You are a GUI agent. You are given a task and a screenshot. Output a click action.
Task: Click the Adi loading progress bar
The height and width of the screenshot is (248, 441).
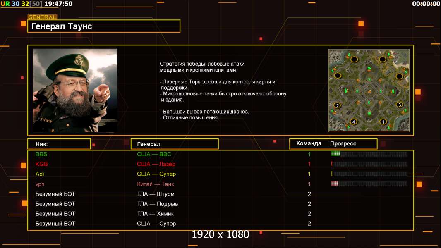click(x=369, y=174)
